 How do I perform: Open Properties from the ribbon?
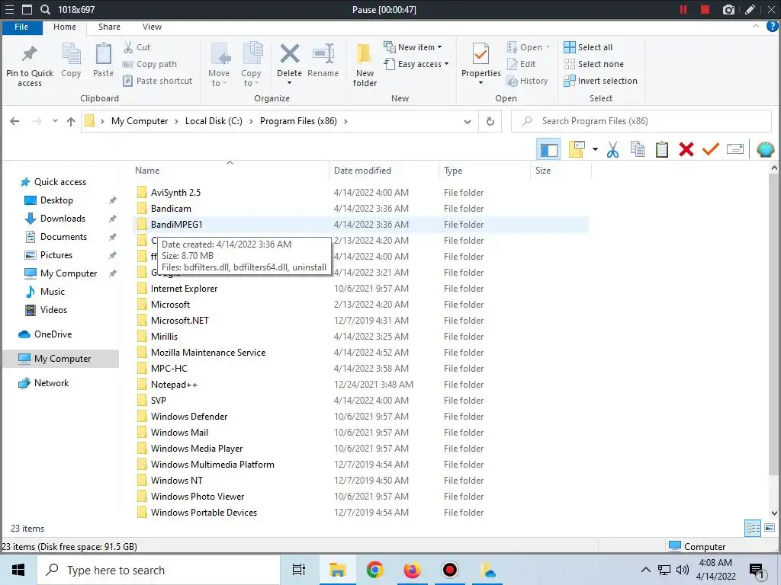pyautogui.click(x=480, y=62)
